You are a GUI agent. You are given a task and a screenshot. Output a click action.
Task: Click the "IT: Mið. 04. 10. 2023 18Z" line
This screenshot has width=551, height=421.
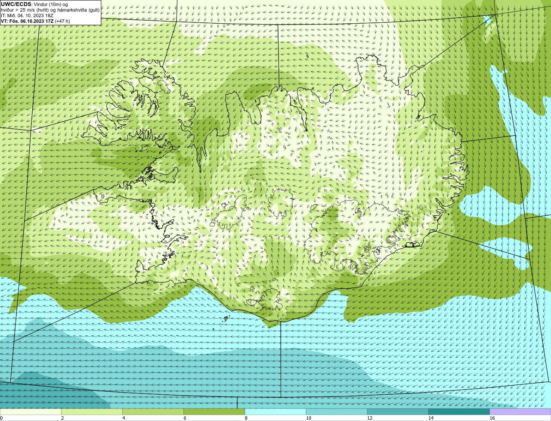27,15
